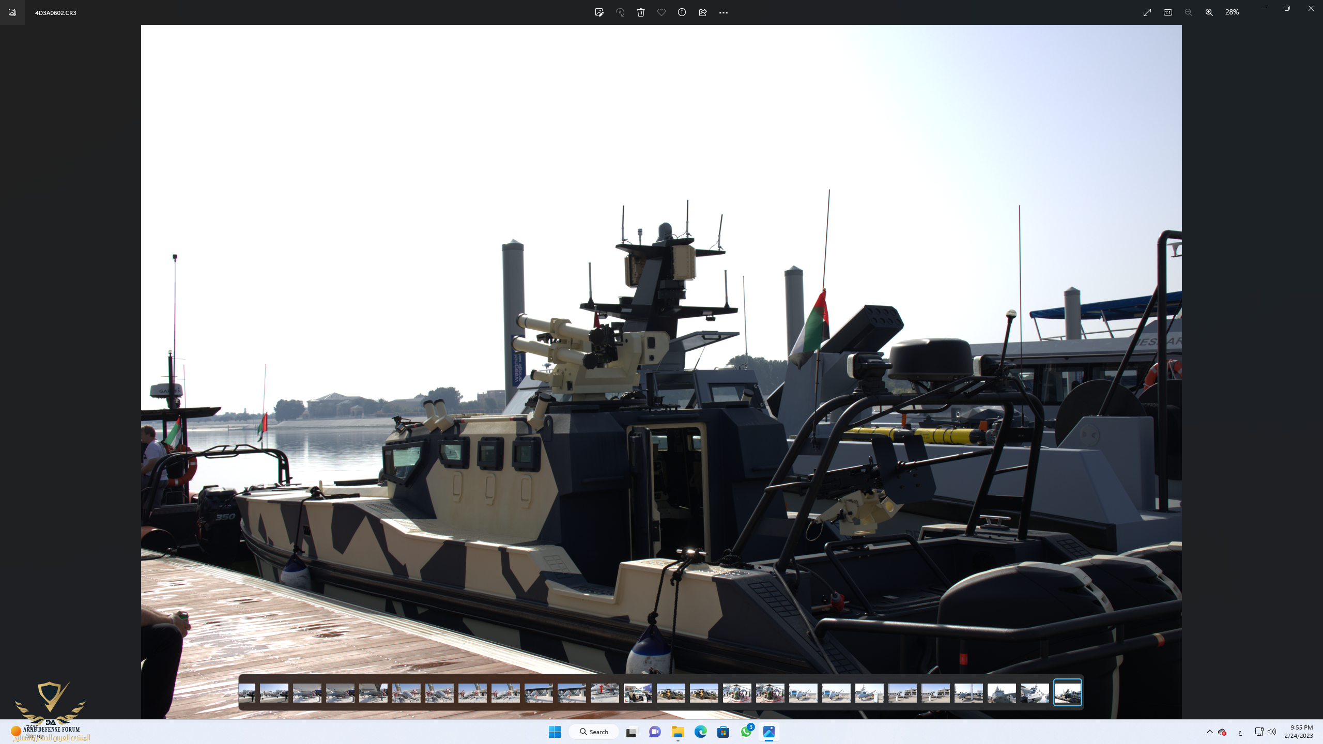Click the Photos app icon in the top-left corner

pyautogui.click(x=12, y=12)
